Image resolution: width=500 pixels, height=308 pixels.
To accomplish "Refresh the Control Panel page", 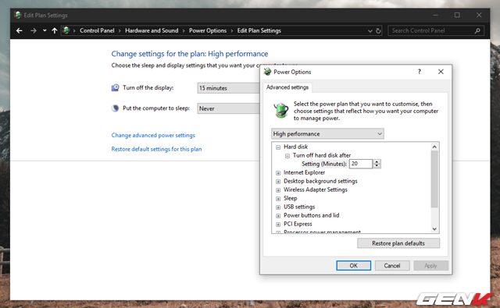I will click(378, 31).
